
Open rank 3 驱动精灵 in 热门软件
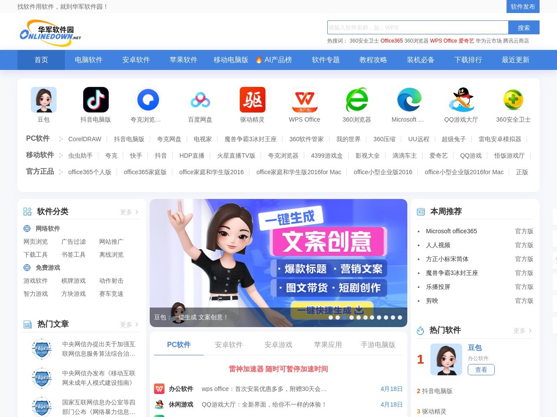click(x=434, y=411)
